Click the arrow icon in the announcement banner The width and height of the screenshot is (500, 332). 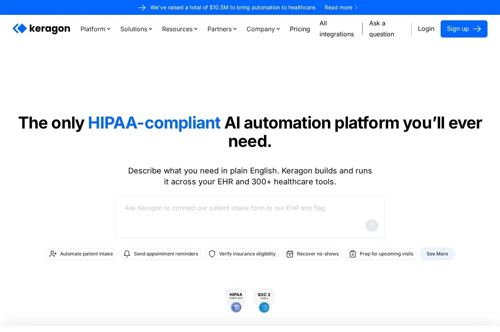point(142,7)
